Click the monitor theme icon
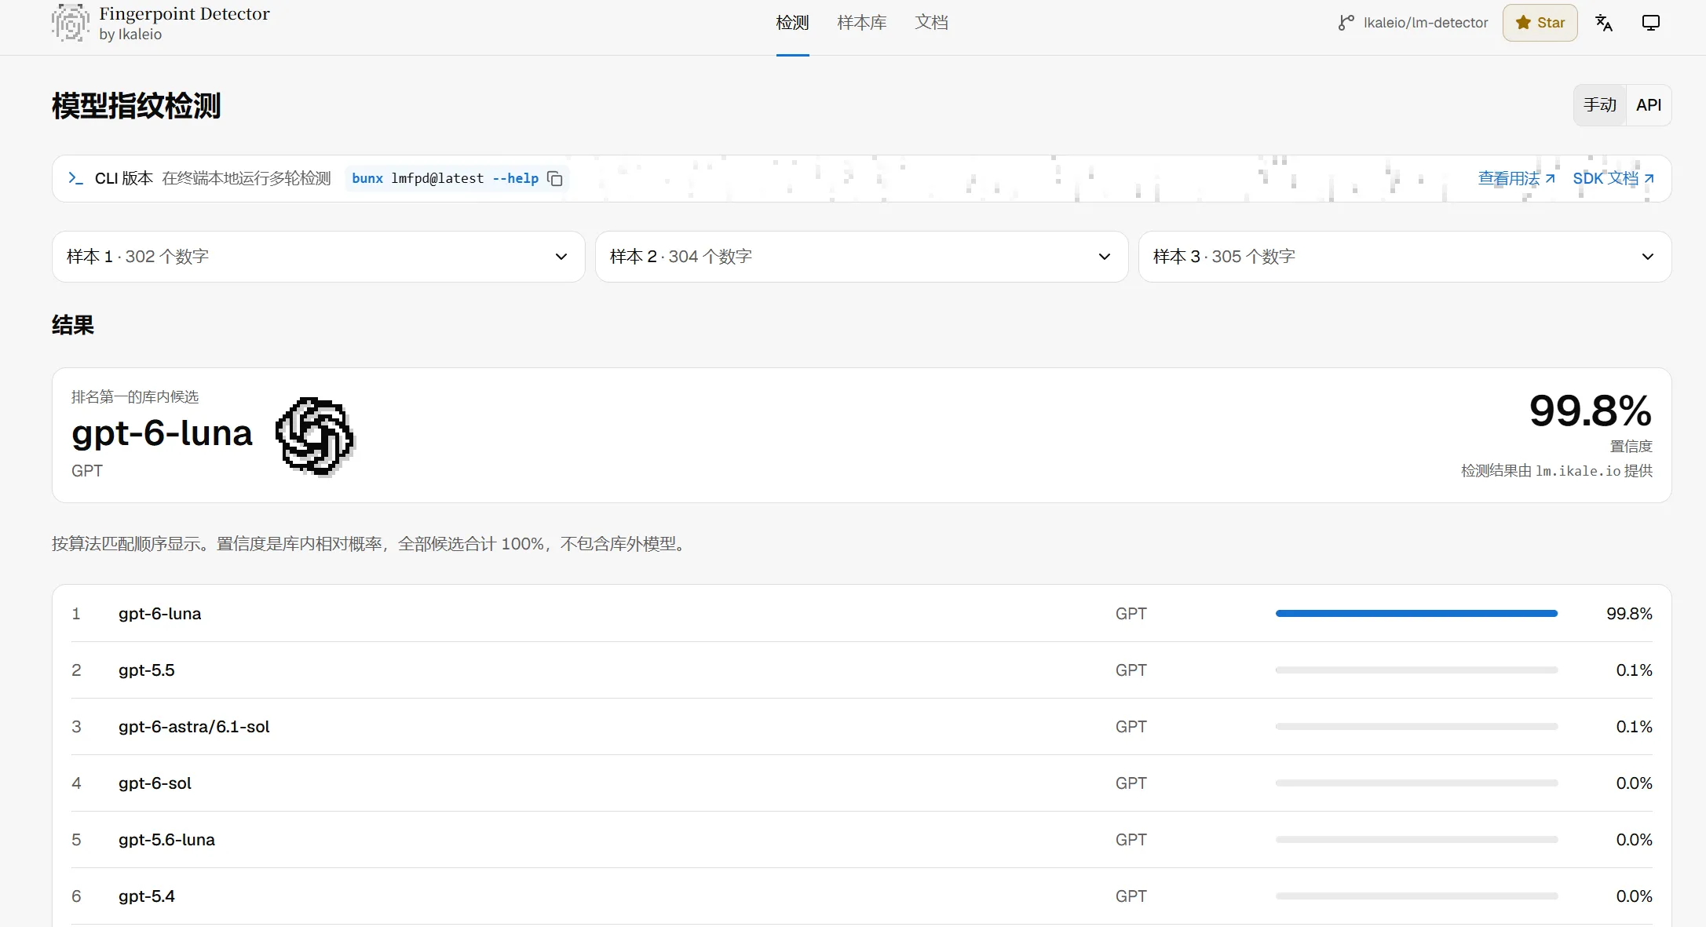 [x=1651, y=23]
